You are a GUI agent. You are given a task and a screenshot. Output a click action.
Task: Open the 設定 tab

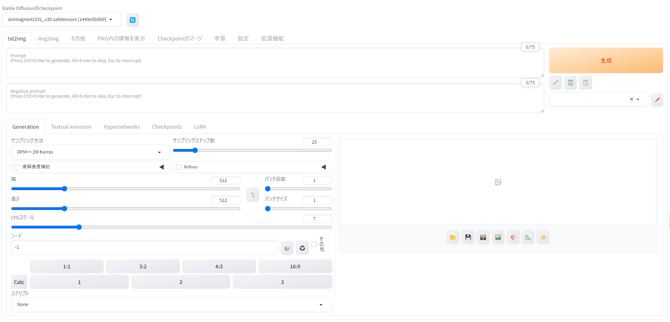click(x=243, y=38)
